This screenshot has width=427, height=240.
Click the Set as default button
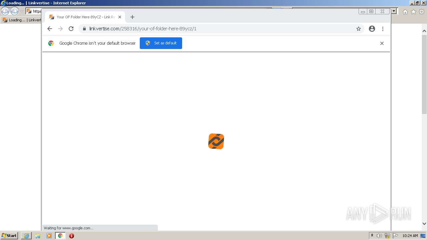click(161, 43)
